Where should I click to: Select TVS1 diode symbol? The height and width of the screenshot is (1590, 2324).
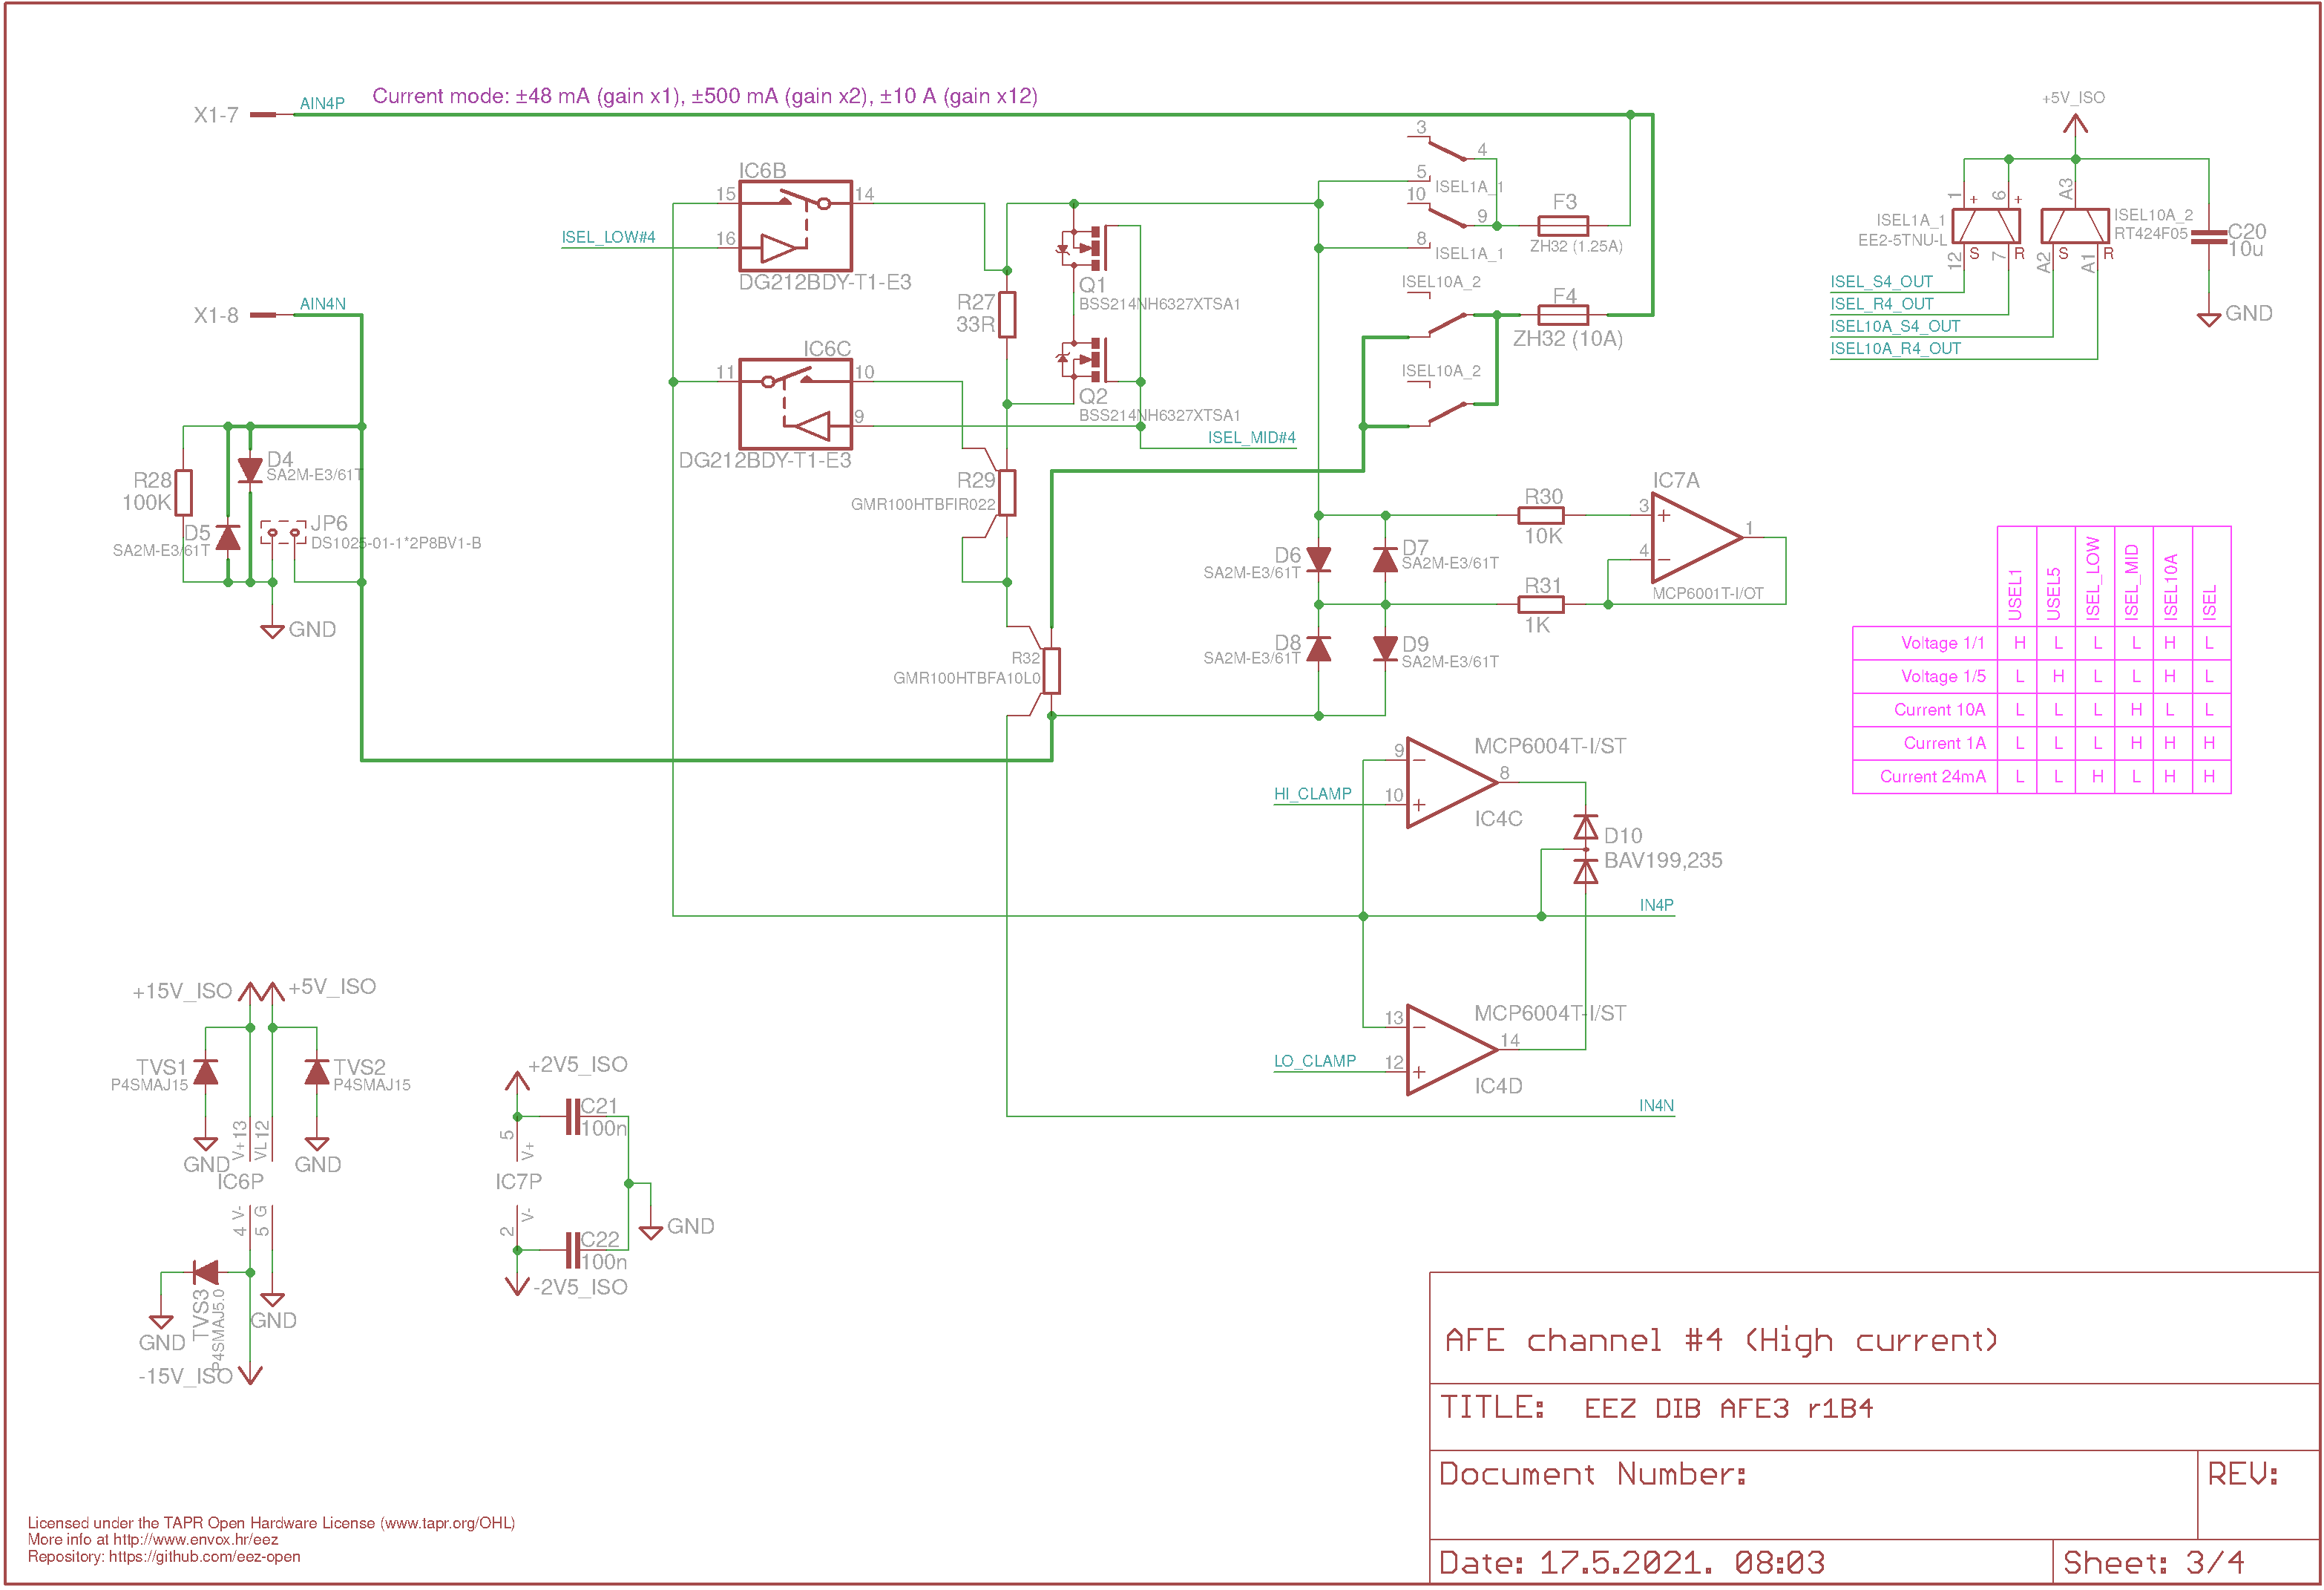pos(206,1072)
